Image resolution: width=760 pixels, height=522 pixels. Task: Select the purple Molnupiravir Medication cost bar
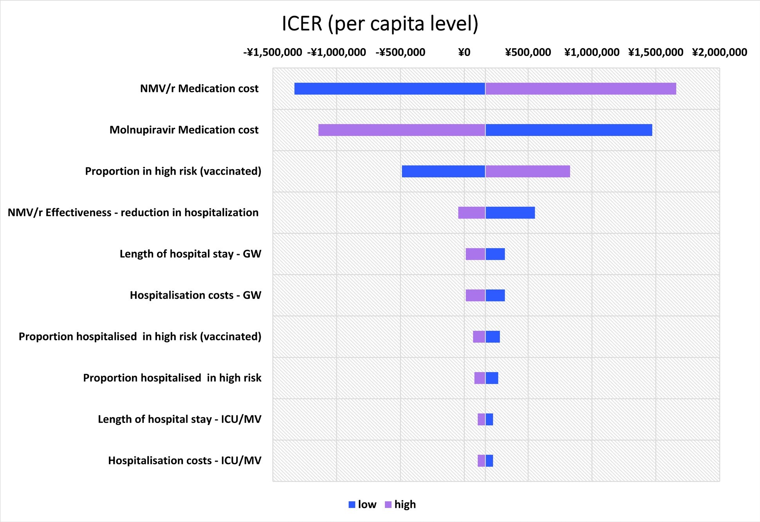pyautogui.click(x=402, y=130)
